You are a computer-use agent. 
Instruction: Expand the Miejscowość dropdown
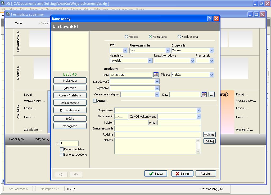pyautogui.click(x=198, y=110)
